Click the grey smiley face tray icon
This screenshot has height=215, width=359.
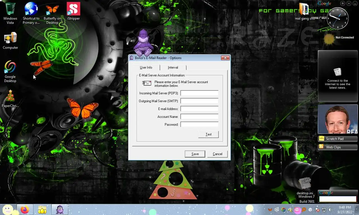tap(310, 210)
